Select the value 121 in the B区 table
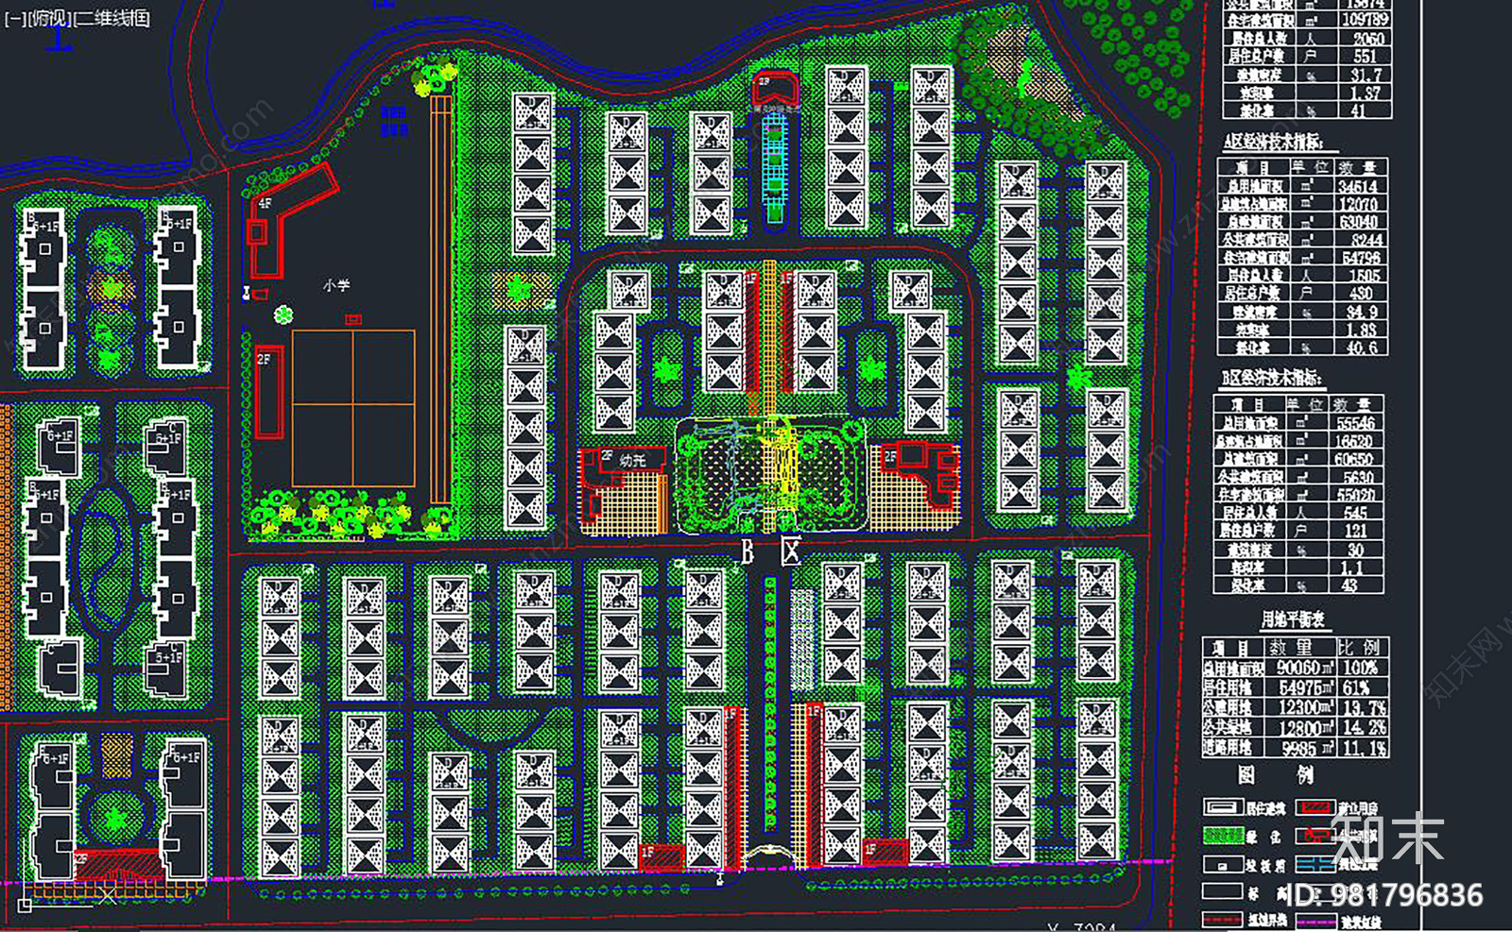This screenshot has height=932, width=1512. coord(1355,531)
